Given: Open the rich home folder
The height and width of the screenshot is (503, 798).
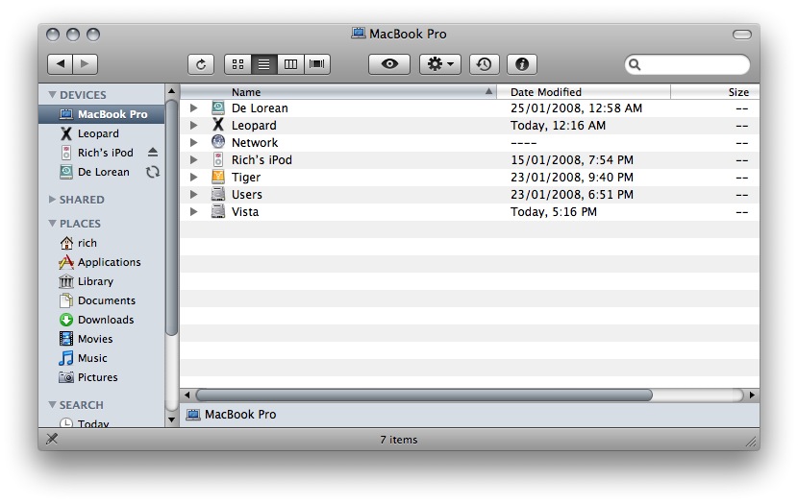Looking at the screenshot, I should pos(101,243).
